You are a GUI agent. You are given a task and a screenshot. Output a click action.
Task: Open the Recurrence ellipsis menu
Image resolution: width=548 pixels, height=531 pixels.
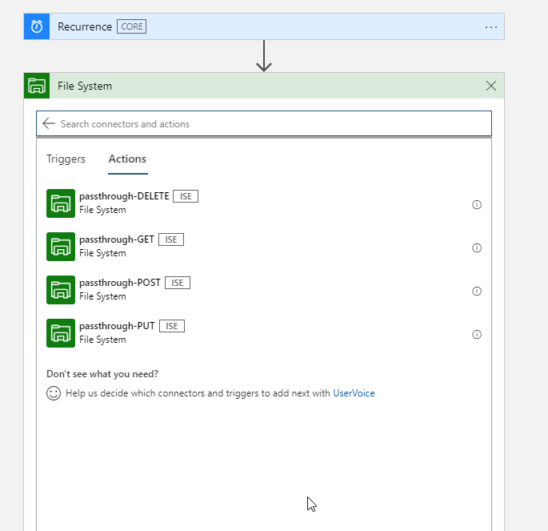[491, 27]
